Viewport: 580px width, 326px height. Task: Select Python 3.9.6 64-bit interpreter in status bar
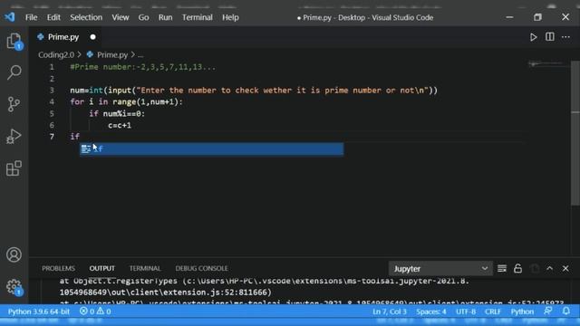tap(38, 312)
